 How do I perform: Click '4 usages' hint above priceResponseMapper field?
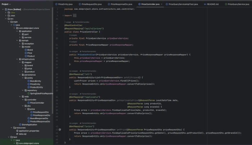[73, 42]
